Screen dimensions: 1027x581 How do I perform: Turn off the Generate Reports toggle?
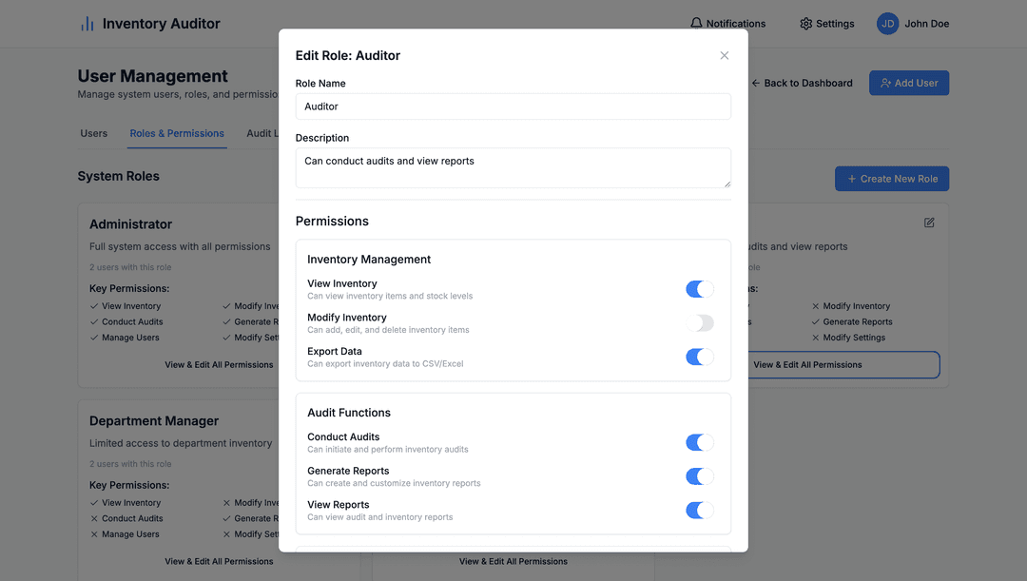[700, 475]
